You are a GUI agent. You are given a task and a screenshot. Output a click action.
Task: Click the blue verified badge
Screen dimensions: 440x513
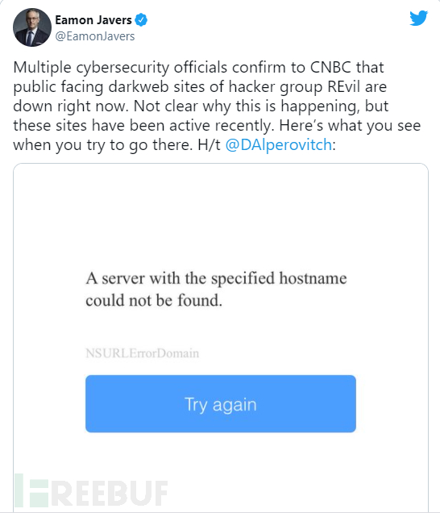141,20
